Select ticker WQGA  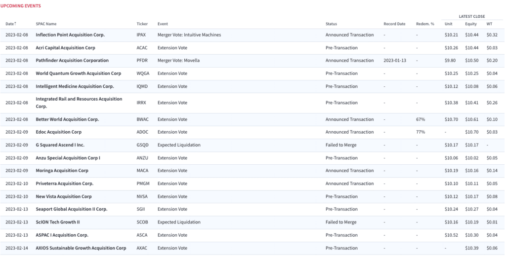pyautogui.click(x=143, y=73)
